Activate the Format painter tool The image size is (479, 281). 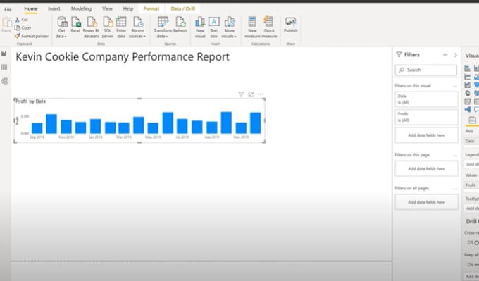(32, 36)
